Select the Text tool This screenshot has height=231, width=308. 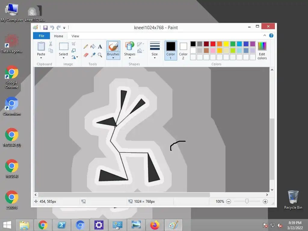click(x=100, y=47)
